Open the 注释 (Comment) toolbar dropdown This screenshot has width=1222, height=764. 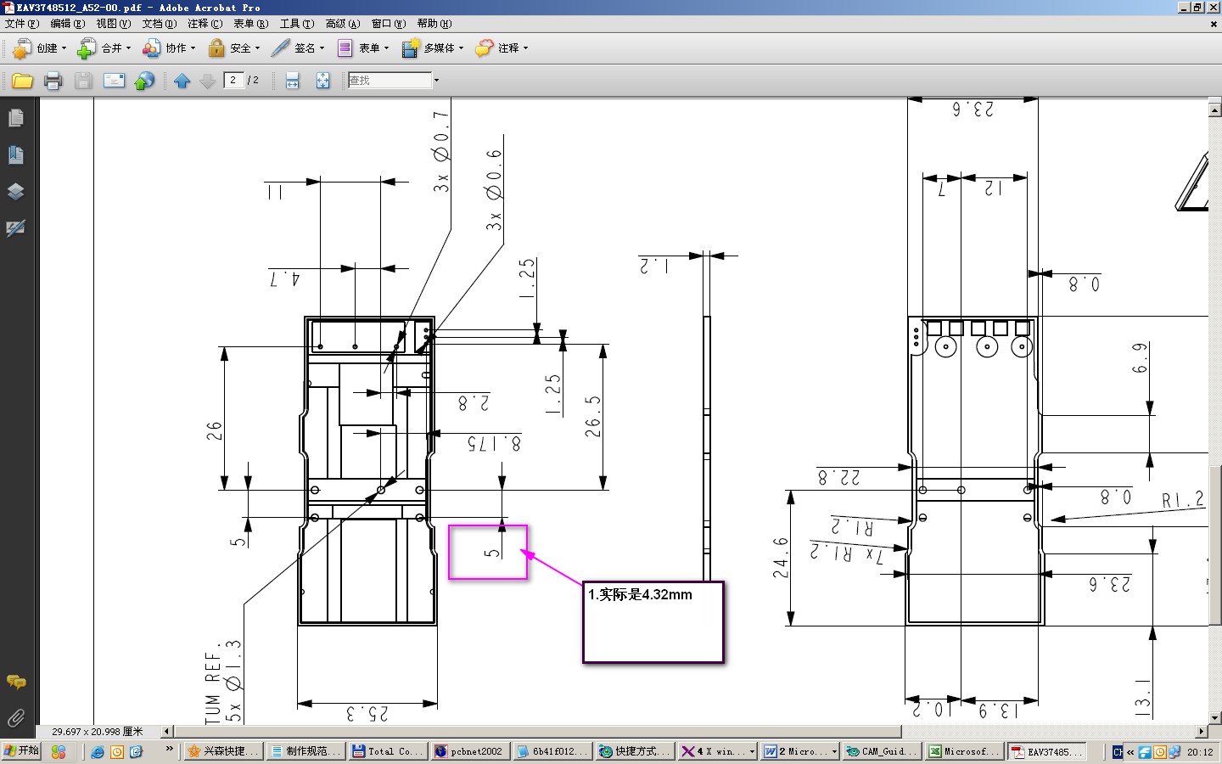point(502,48)
